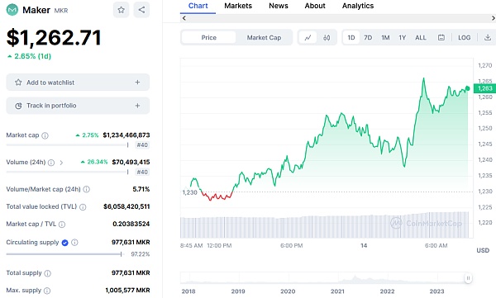Screen dimensions: 496x298
Task: Select the ALL time range
Action: click(421, 38)
